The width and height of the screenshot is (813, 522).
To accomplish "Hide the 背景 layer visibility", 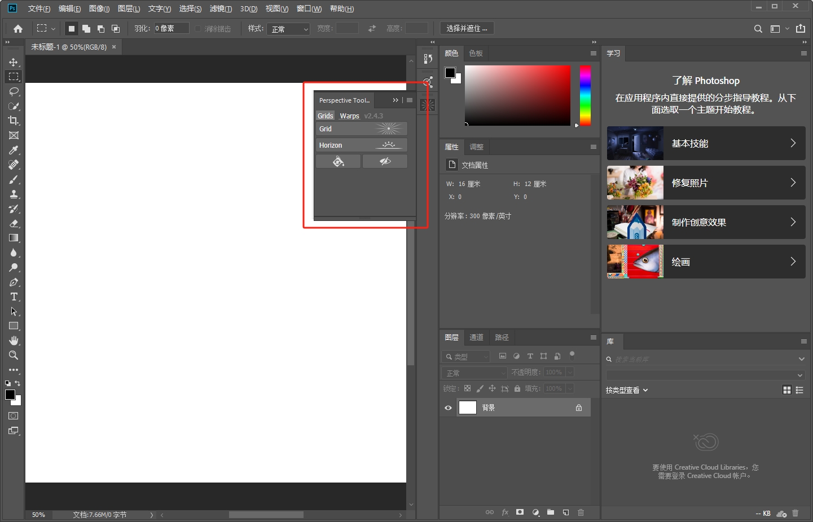I will pyautogui.click(x=448, y=408).
